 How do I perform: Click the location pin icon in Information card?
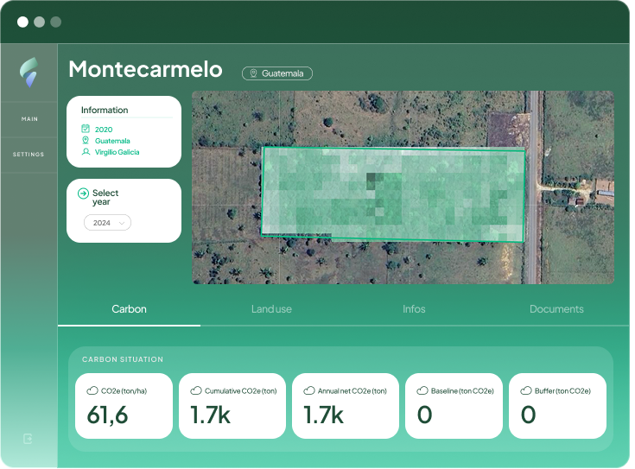[86, 140]
